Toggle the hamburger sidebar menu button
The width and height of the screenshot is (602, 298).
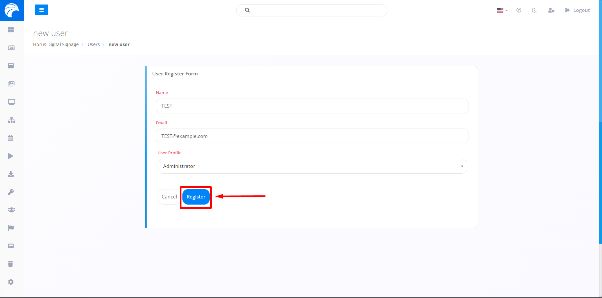click(x=42, y=10)
